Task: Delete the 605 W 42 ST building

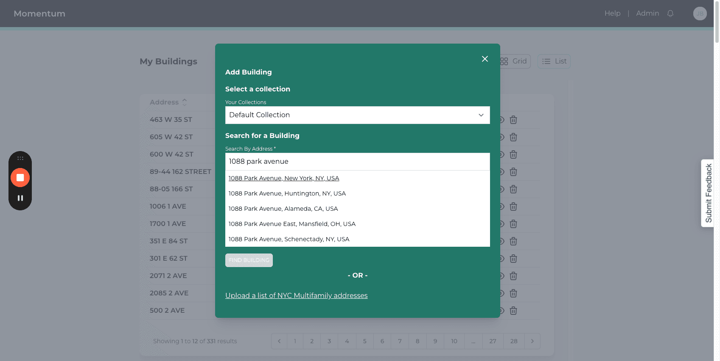Action: (513, 137)
